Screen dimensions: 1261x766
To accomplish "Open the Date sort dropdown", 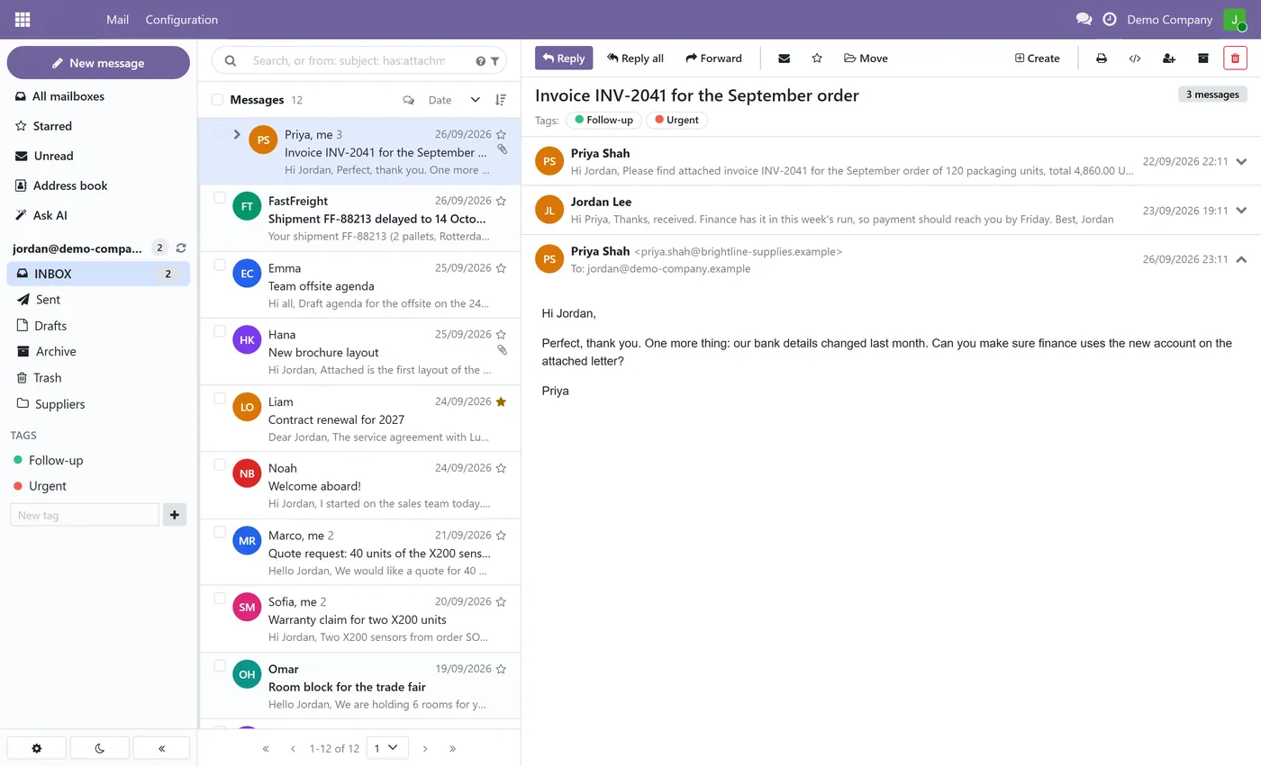I will click(454, 100).
